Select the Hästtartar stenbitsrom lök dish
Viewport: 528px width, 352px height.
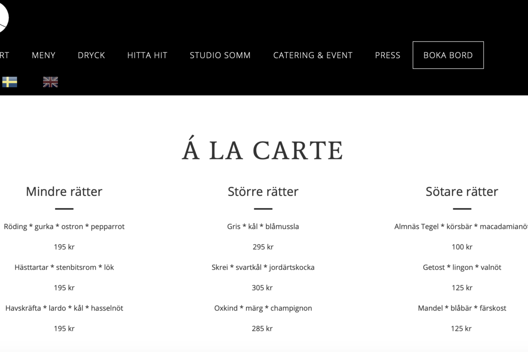pos(64,267)
